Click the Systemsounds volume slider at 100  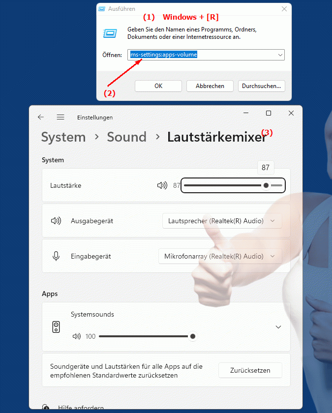pos(147,336)
